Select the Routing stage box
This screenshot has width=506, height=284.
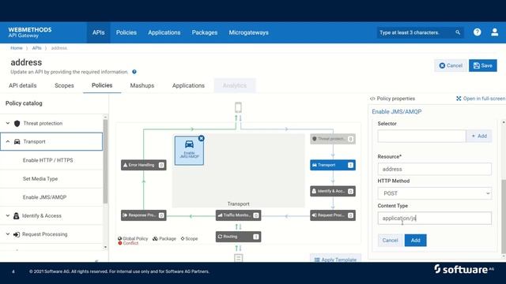[x=238, y=237]
